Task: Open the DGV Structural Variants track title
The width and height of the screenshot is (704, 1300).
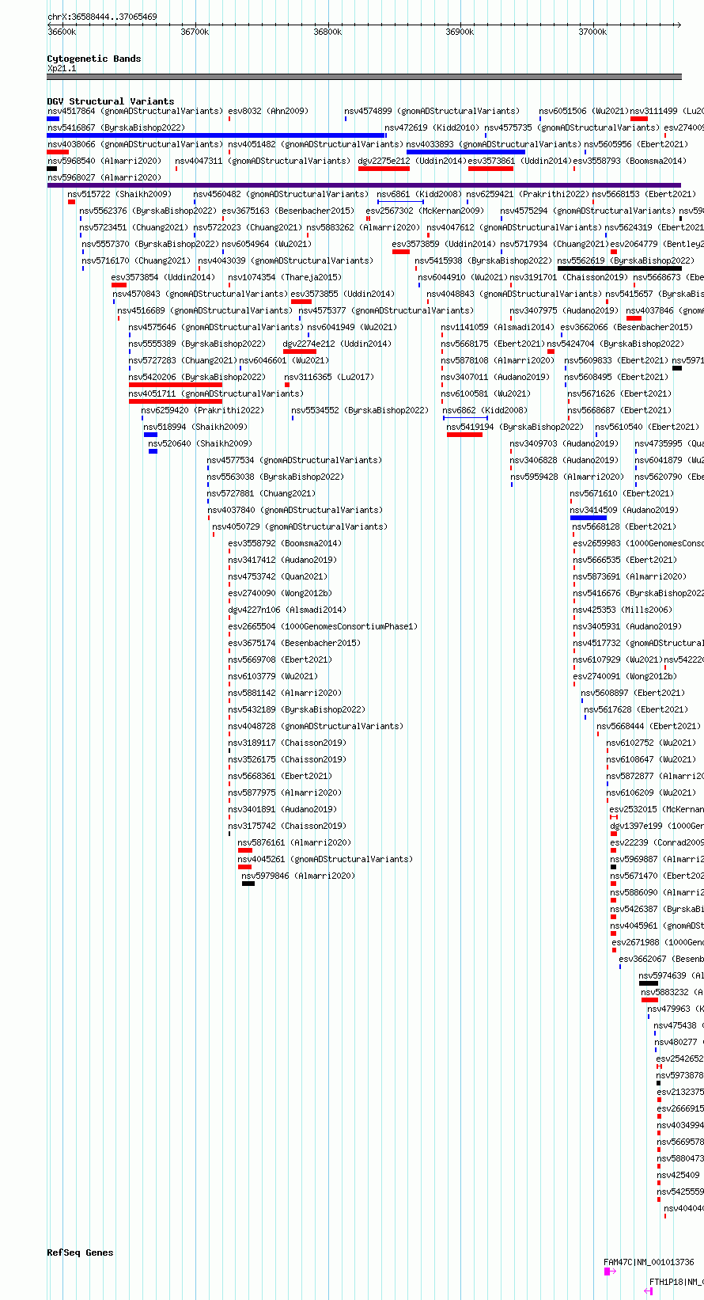Action: coord(111,101)
